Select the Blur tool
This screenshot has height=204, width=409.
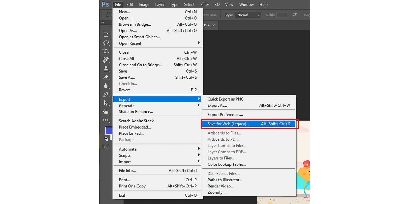click(106, 86)
